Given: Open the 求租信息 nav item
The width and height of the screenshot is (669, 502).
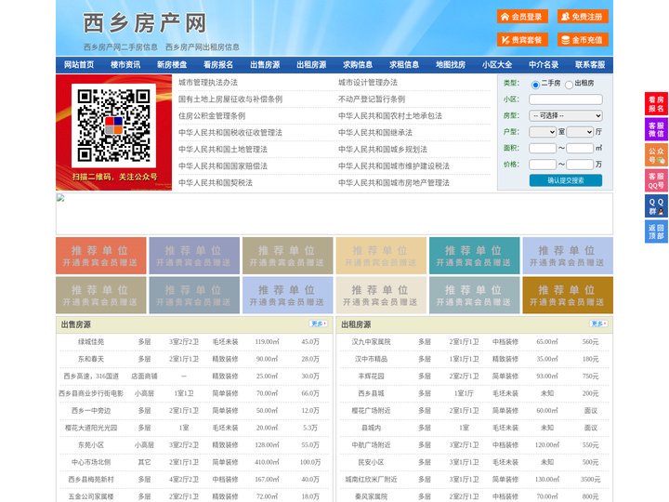Looking at the screenshot, I should point(404,65).
